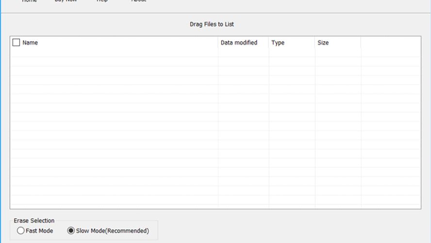Click divider between Name and Data modified
The width and height of the screenshot is (431, 243).
point(218,43)
